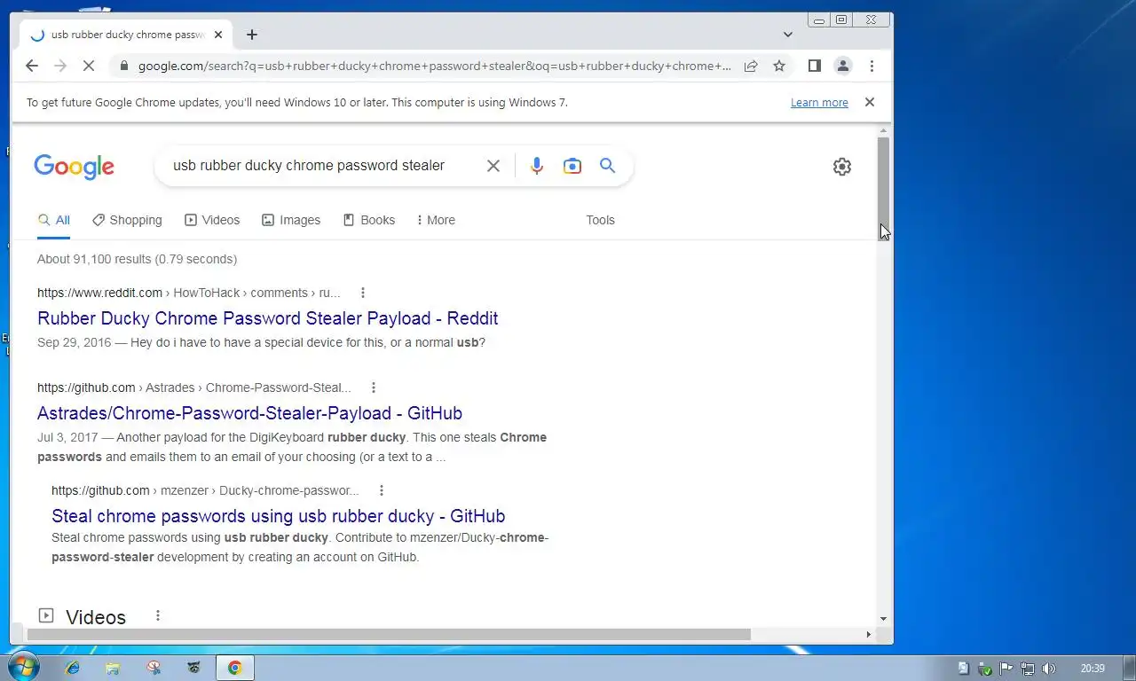Go back using browser back arrow
The height and width of the screenshot is (681, 1136).
32,66
